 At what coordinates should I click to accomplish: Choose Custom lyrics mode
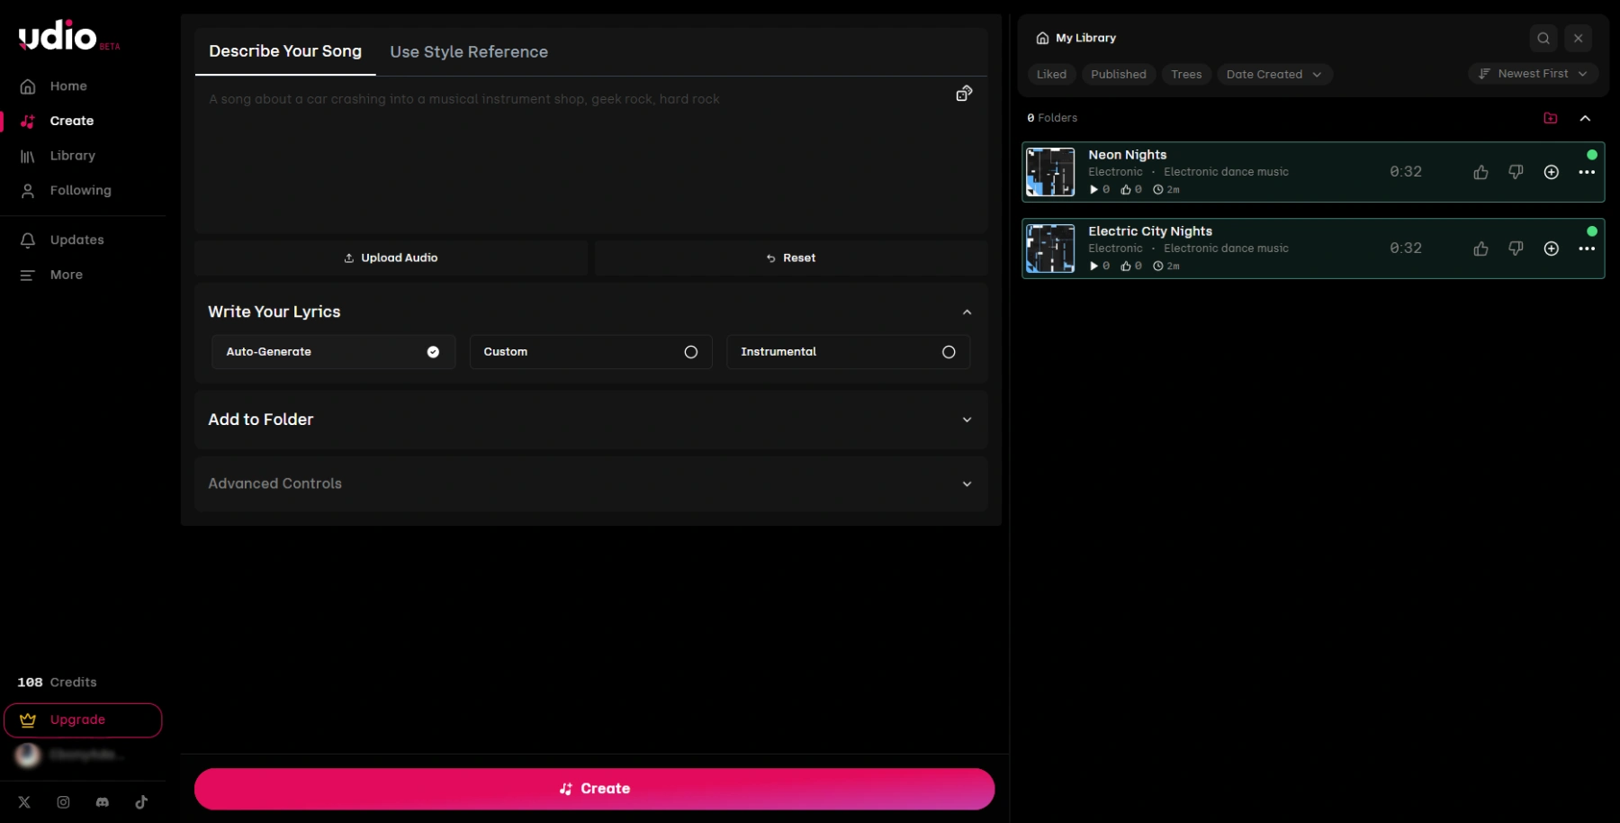pos(590,352)
